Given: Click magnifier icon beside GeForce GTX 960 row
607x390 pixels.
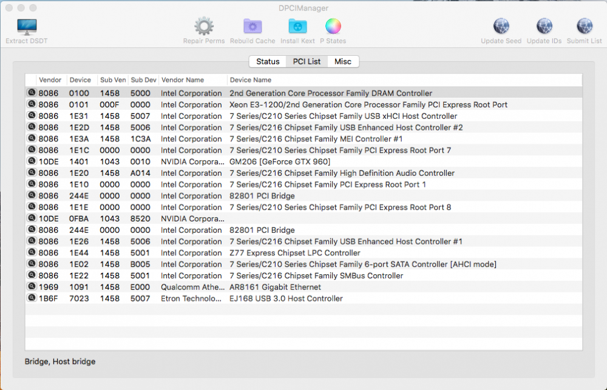Looking at the screenshot, I should (x=32, y=161).
